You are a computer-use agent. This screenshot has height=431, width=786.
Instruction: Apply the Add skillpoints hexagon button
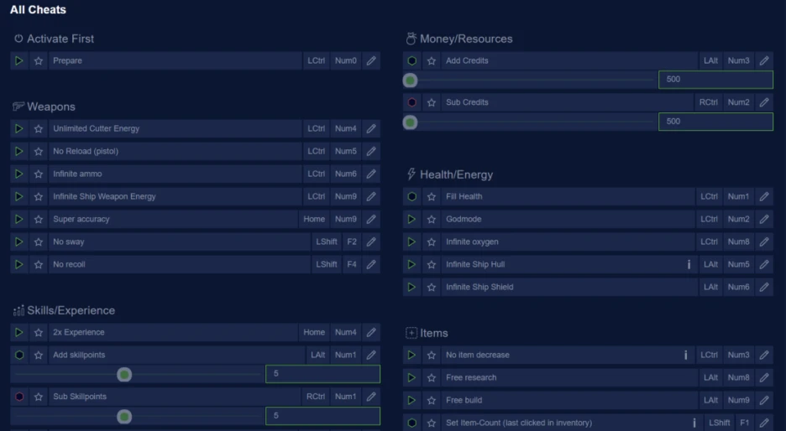tap(19, 355)
